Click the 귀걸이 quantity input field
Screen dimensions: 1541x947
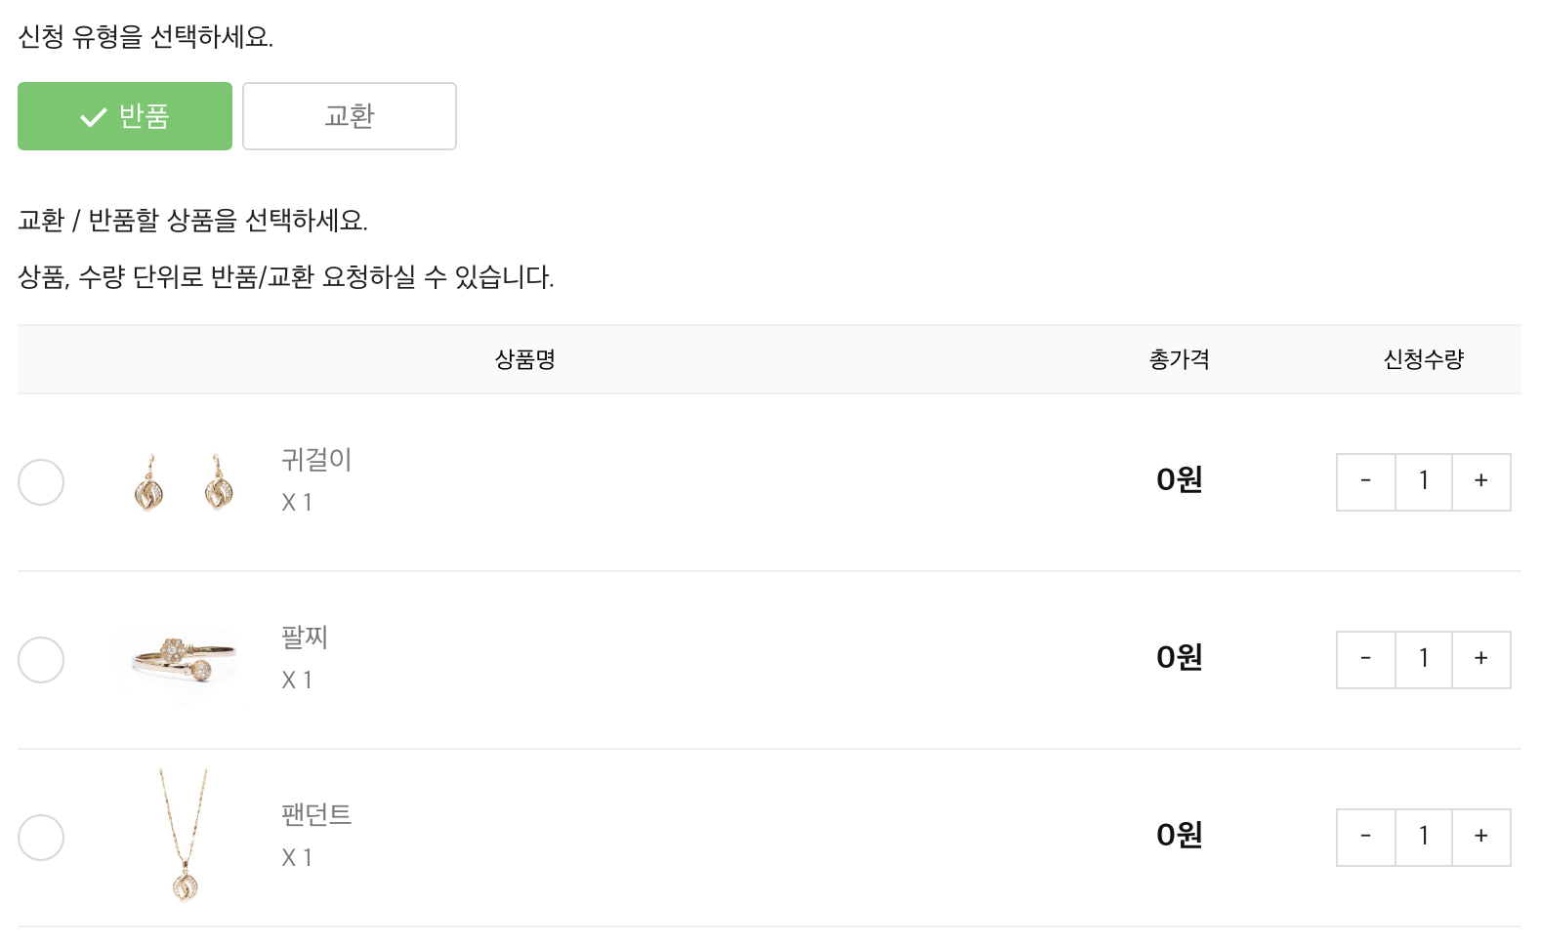[1424, 482]
